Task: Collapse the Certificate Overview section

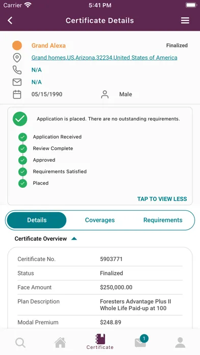Action: (74, 239)
